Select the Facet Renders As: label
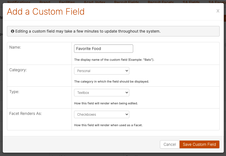Viewport: 226px width, 156px height. 25,113
